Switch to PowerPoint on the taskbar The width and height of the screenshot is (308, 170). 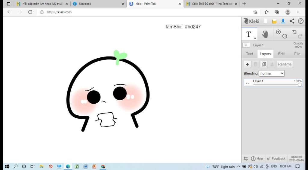[x=94, y=166]
